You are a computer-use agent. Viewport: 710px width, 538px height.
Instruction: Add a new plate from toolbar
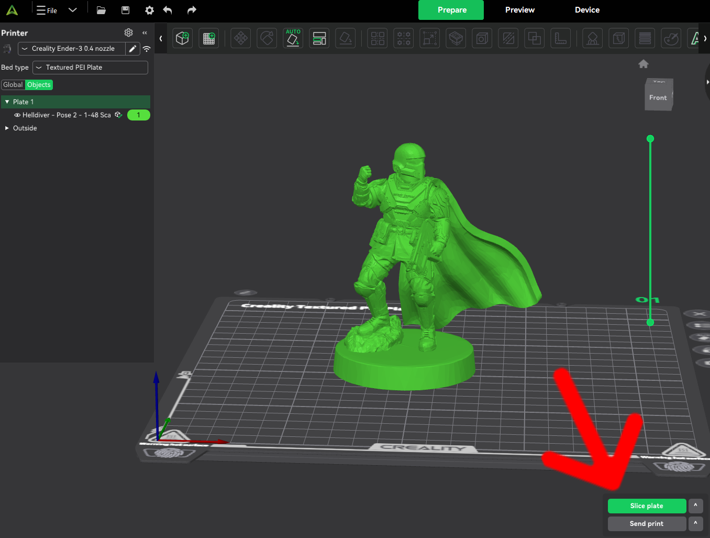[209, 38]
